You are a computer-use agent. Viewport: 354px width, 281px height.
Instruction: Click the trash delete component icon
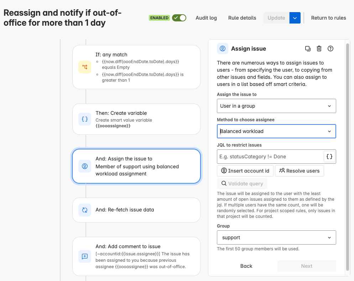click(x=319, y=48)
